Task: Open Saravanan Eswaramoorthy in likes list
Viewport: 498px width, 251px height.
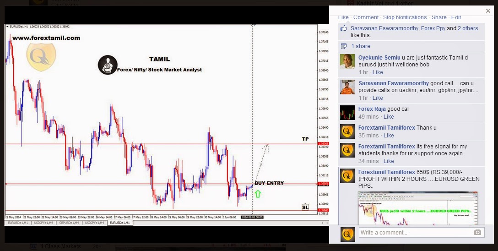Action: [x=384, y=28]
